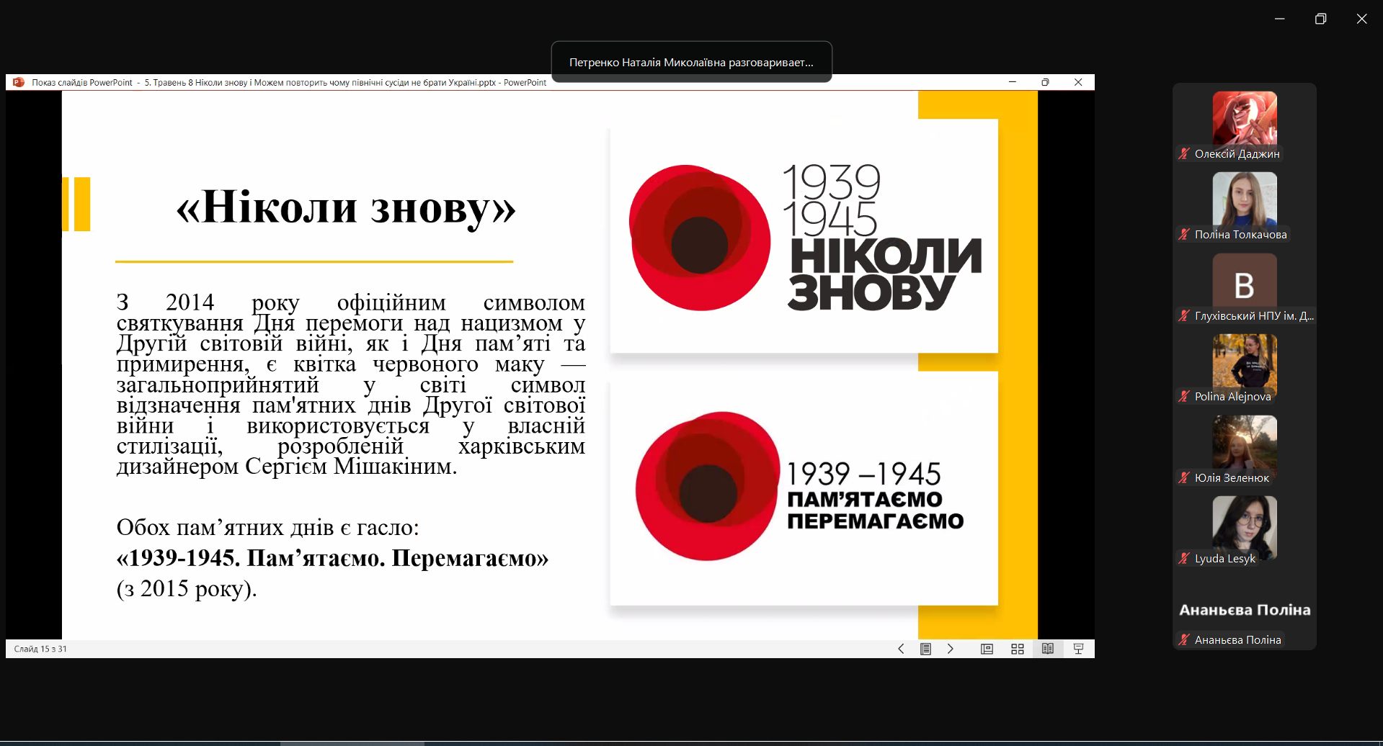This screenshot has height=746, width=1383.
Task: Go to next slide arrow in PowerPoint
Action: (951, 649)
